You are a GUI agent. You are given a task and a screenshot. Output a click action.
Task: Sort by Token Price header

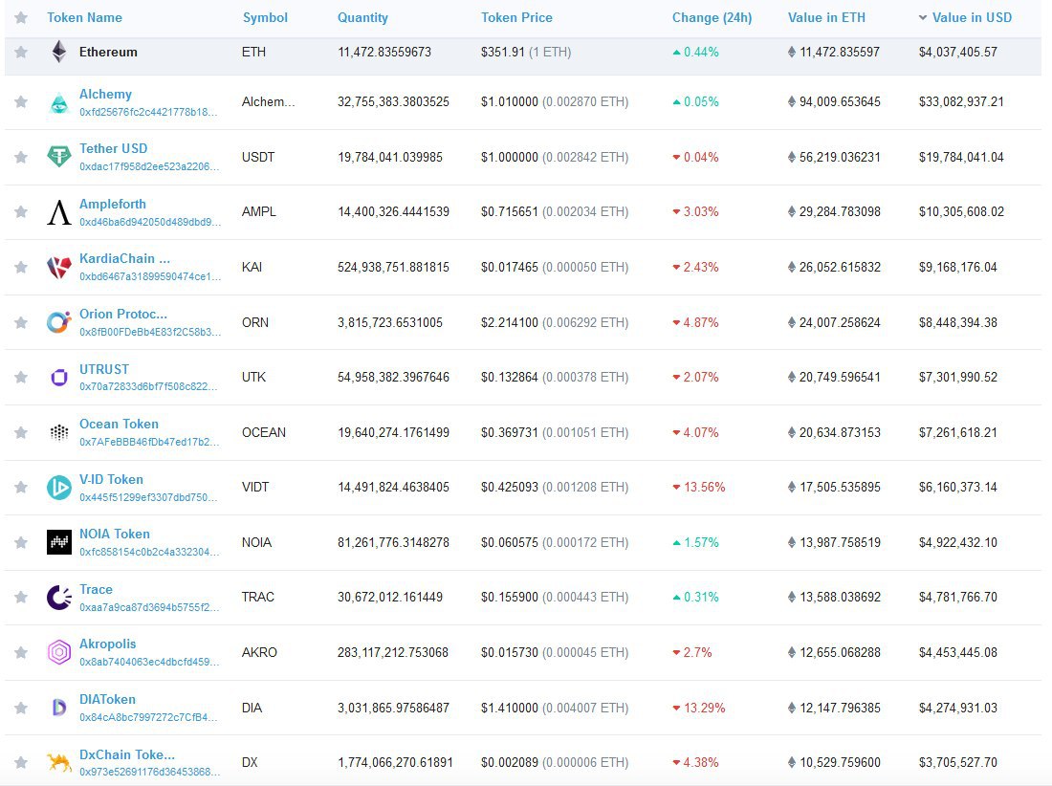pos(516,17)
